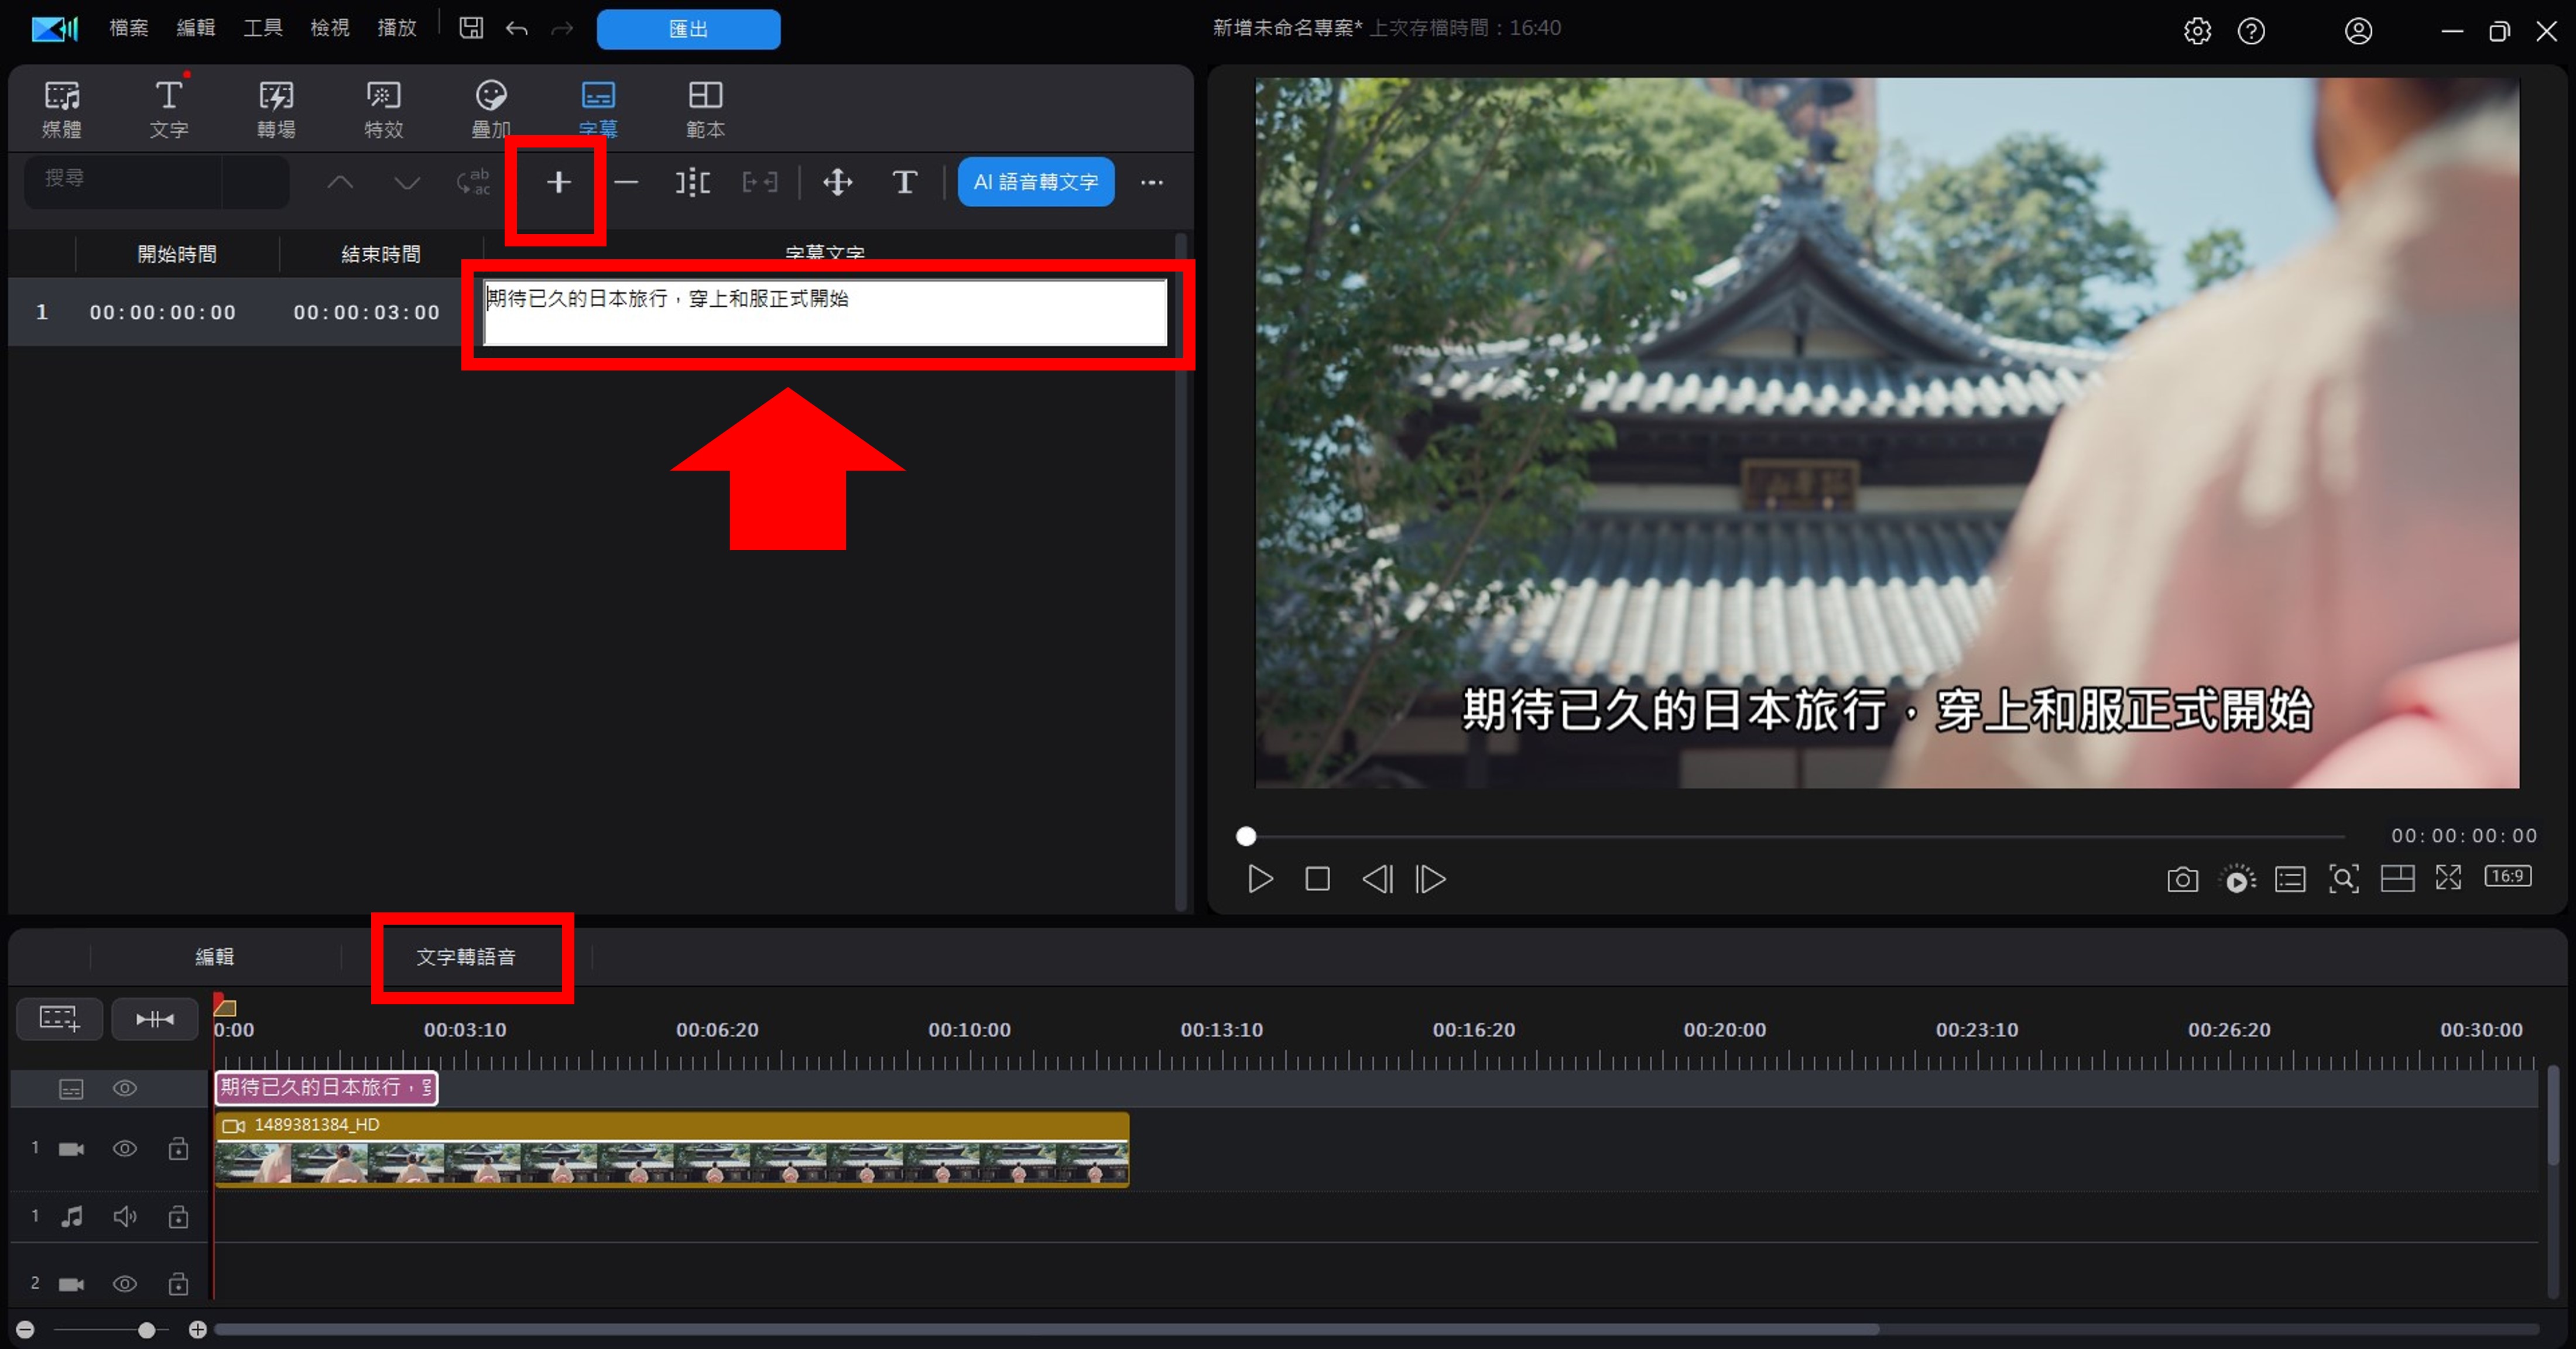Switch to the 文字轉語音 tab
2576x1349 pixels.
(x=466, y=957)
